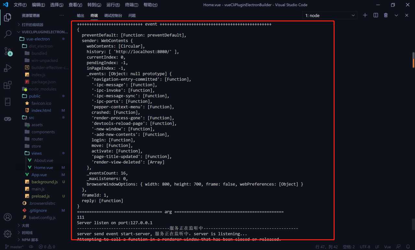Click the gamepad icon in activity bar
Viewport: 415px width, 250px height.
click(x=7, y=119)
